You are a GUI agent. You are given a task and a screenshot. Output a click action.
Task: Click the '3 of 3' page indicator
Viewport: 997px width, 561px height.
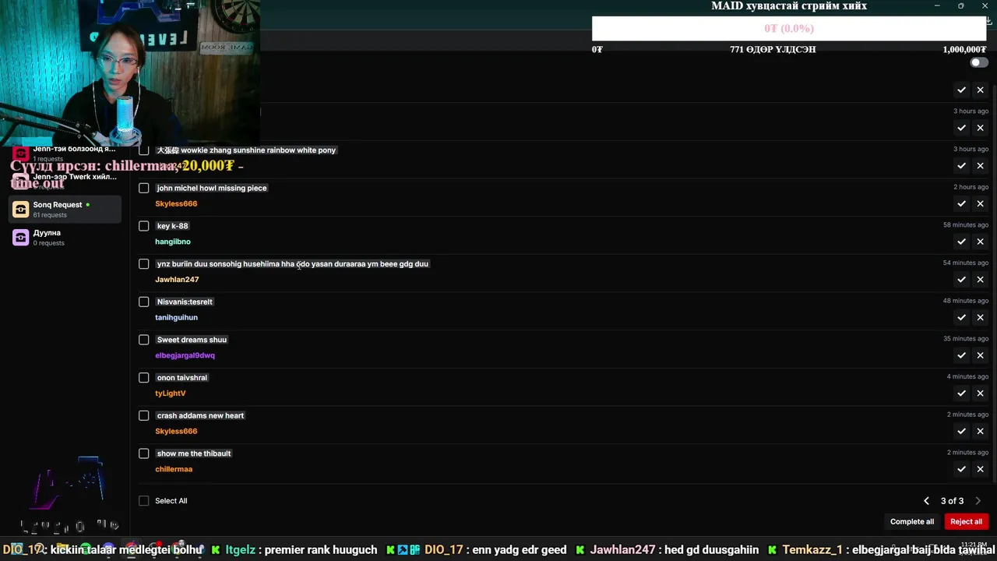[x=952, y=501]
